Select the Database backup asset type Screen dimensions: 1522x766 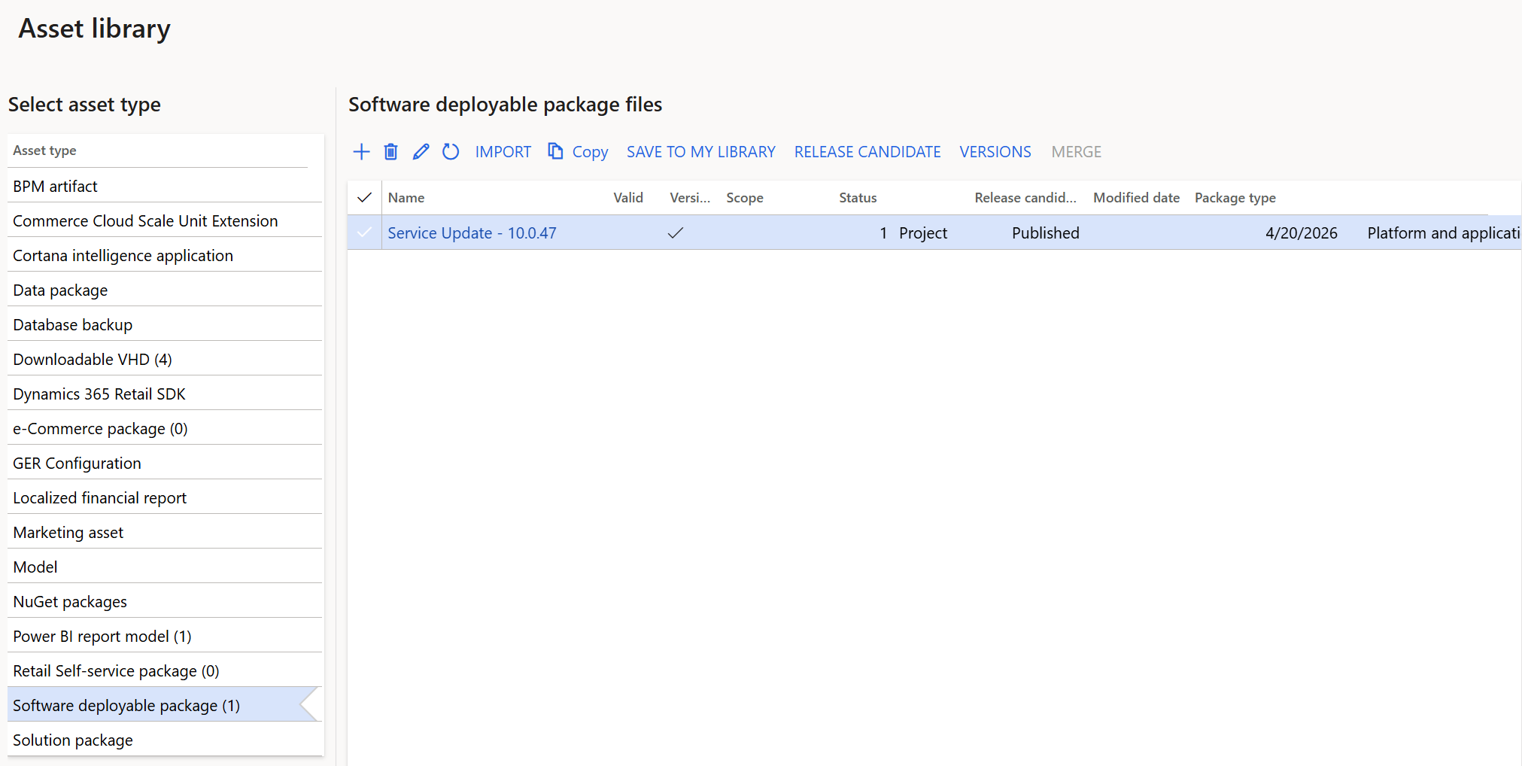tap(73, 325)
